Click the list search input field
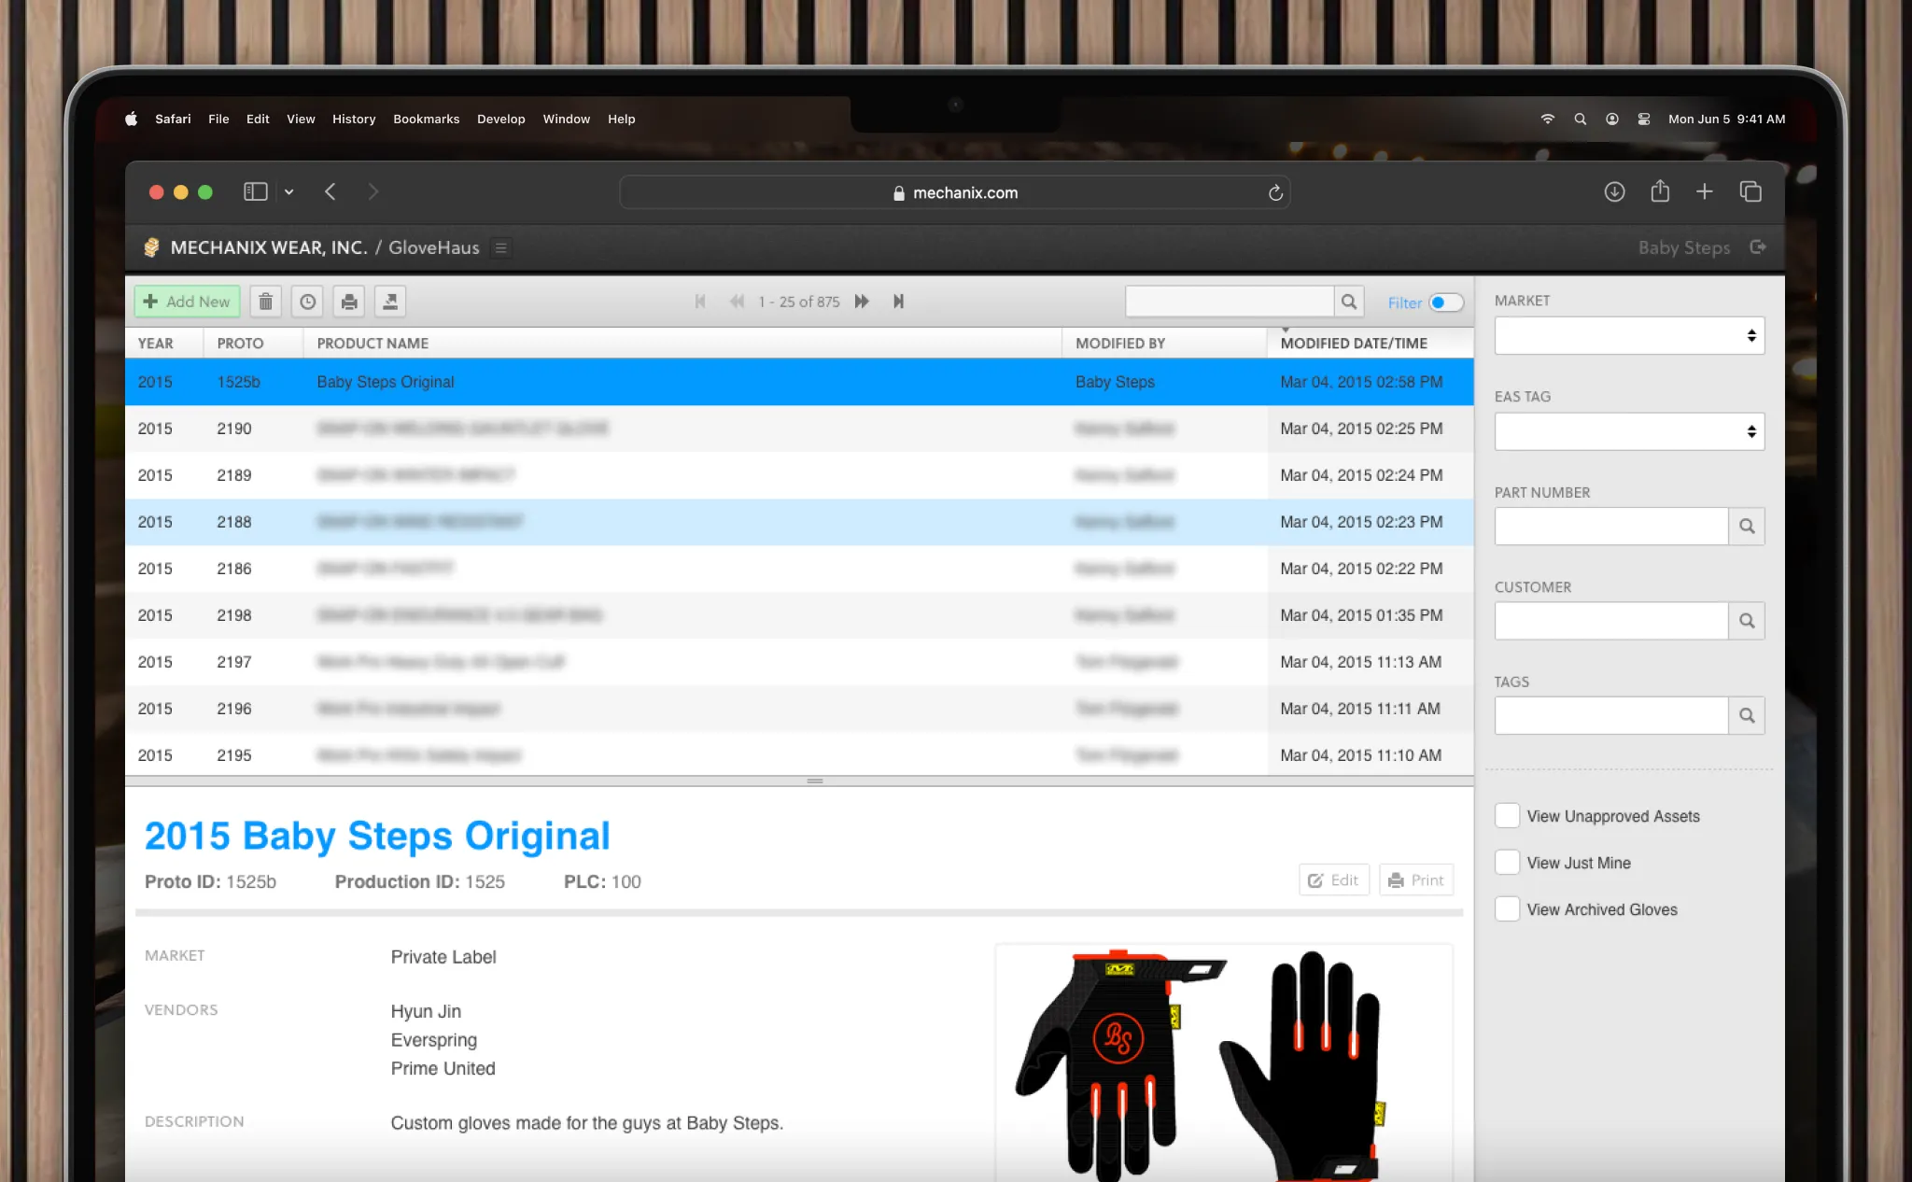The image size is (1912, 1182). pyautogui.click(x=1230, y=302)
